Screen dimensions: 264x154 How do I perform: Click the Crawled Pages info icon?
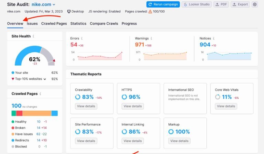[x=41, y=93]
